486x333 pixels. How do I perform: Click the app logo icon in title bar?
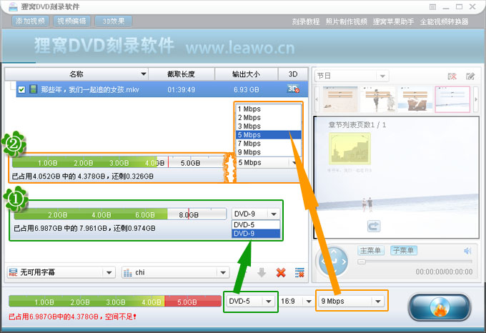coord(13,6)
